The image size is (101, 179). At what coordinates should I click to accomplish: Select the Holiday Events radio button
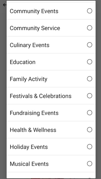(90, 147)
